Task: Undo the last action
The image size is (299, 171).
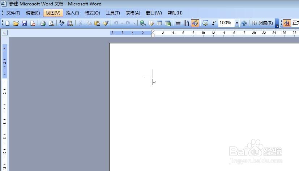Action: click(116, 23)
